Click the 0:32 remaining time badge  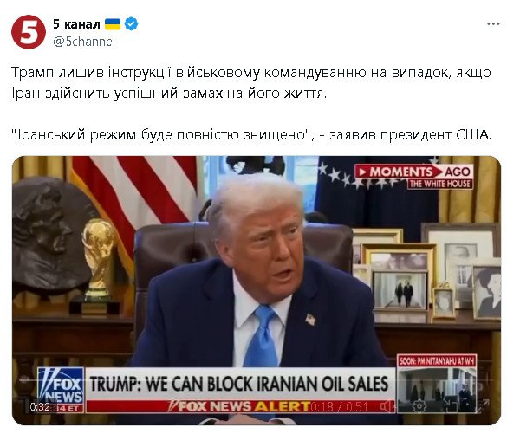coord(40,406)
